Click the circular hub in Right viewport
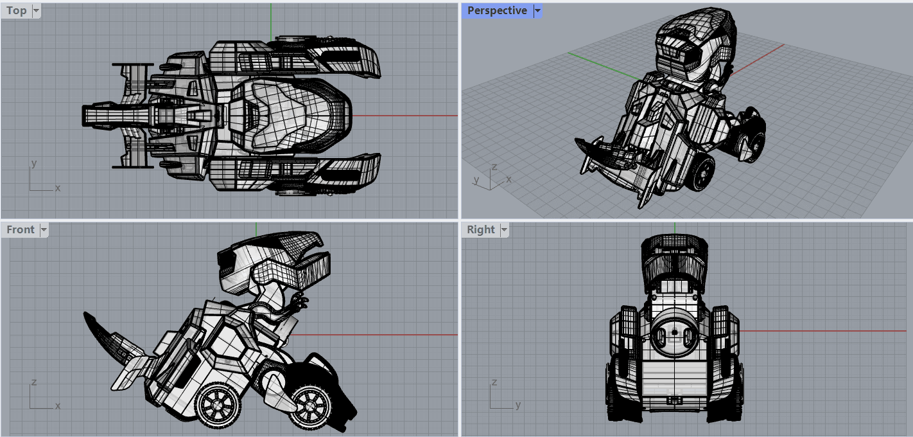The height and width of the screenshot is (437, 913). coord(674,333)
